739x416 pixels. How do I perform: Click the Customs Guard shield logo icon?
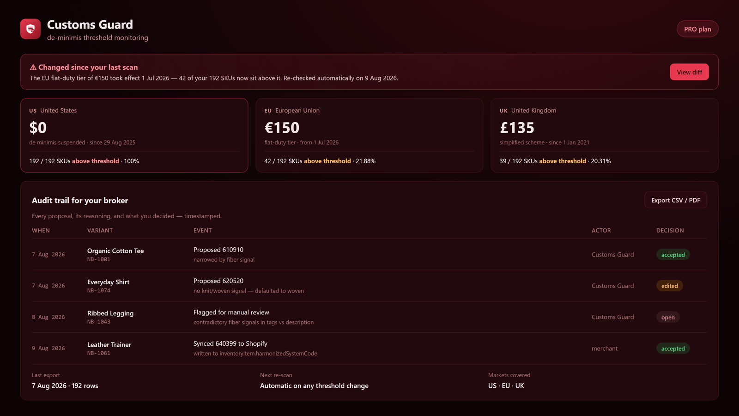tap(30, 29)
